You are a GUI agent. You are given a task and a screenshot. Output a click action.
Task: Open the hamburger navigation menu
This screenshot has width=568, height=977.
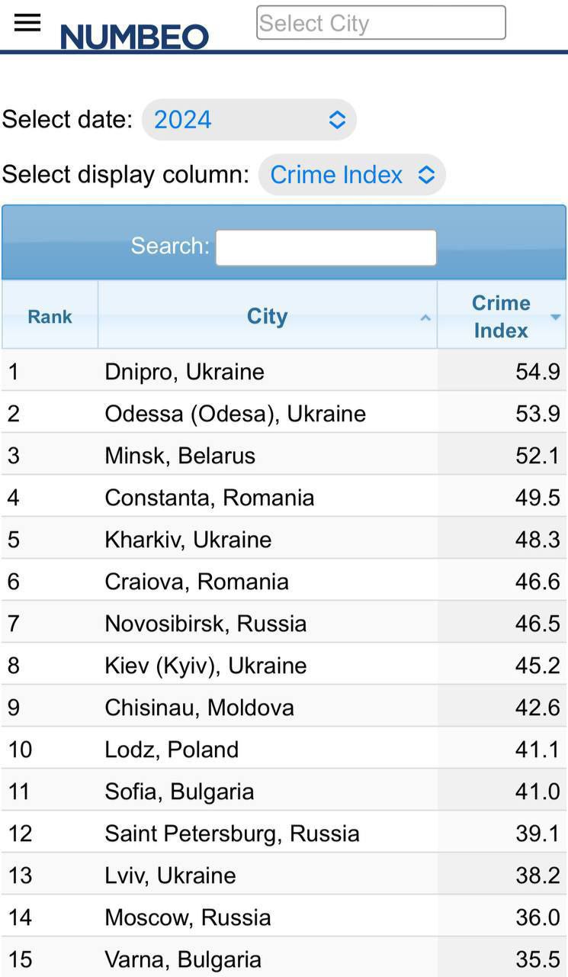point(27,22)
